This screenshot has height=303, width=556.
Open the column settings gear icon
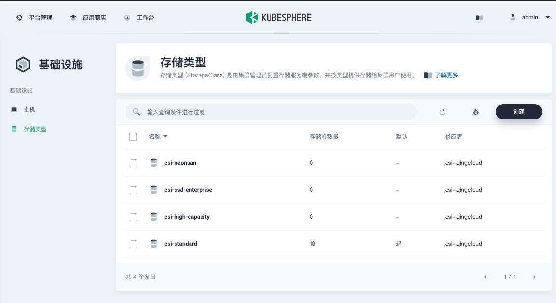(x=475, y=112)
